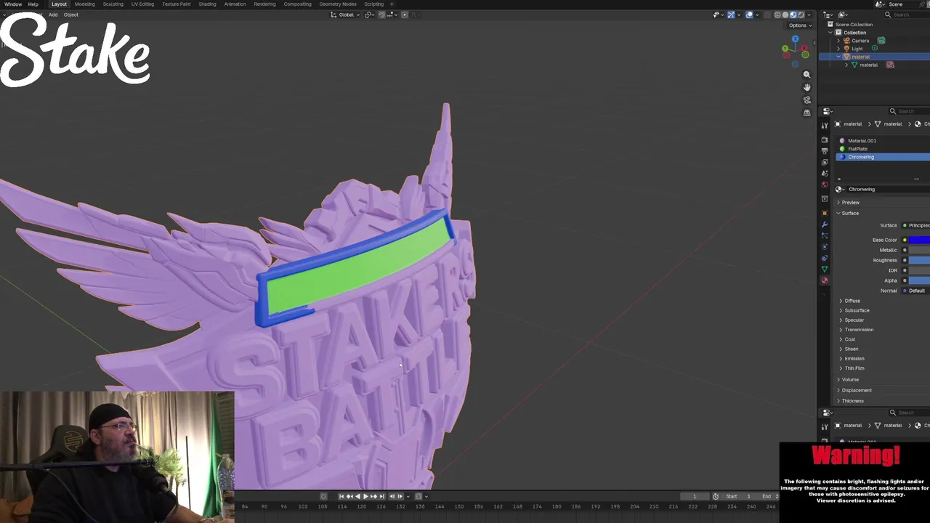Toggle snapping magnet icon
The height and width of the screenshot is (523, 930).
[x=381, y=15]
